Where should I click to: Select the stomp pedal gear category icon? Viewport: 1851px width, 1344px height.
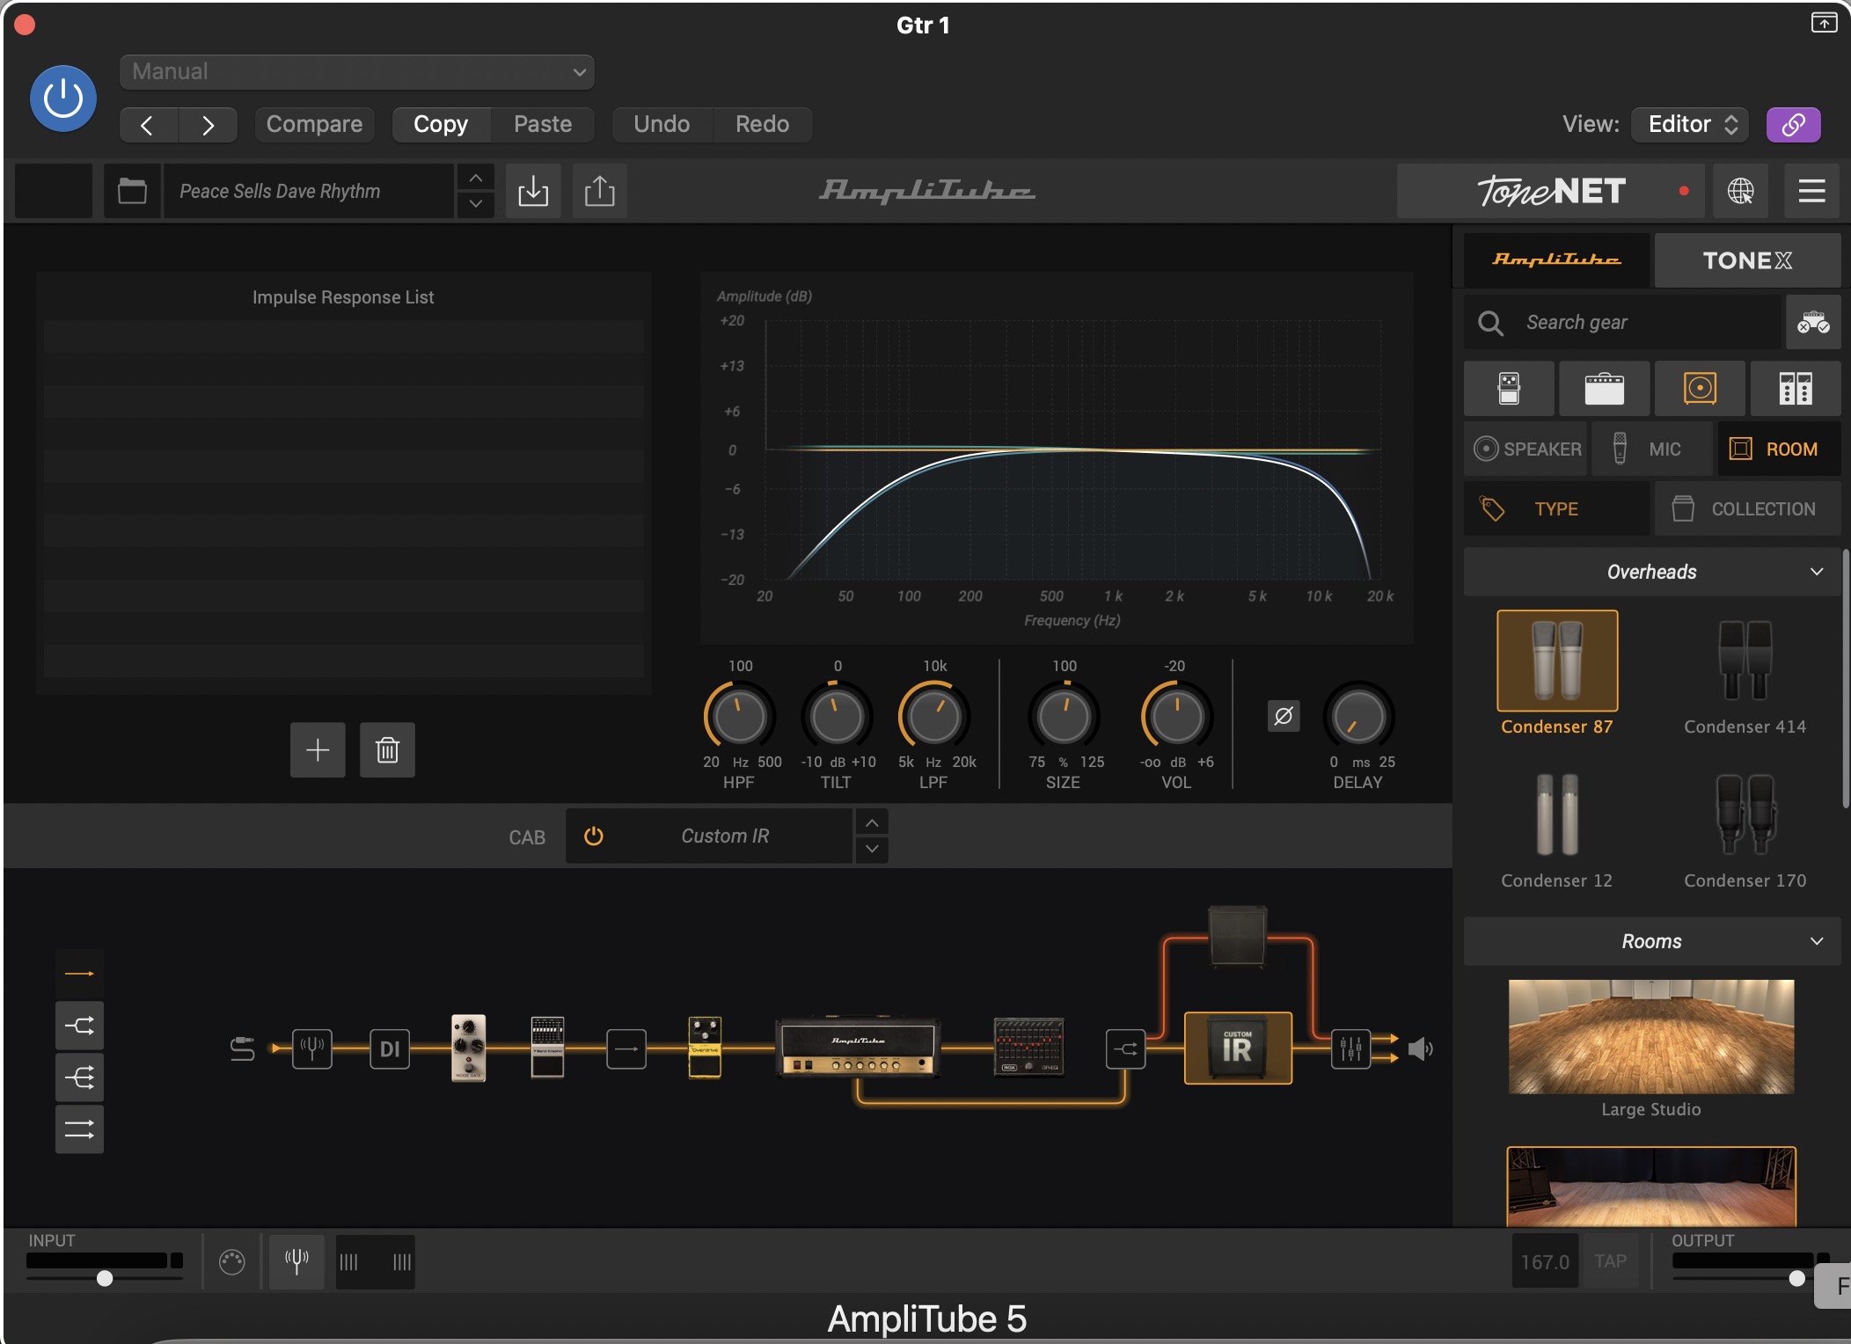pyautogui.click(x=1509, y=388)
